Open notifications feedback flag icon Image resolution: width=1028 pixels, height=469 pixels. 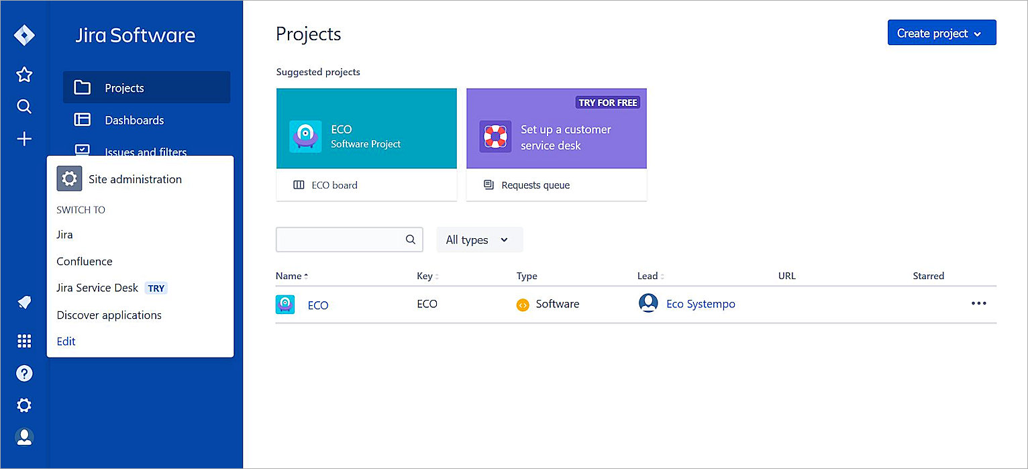(24, 303)
